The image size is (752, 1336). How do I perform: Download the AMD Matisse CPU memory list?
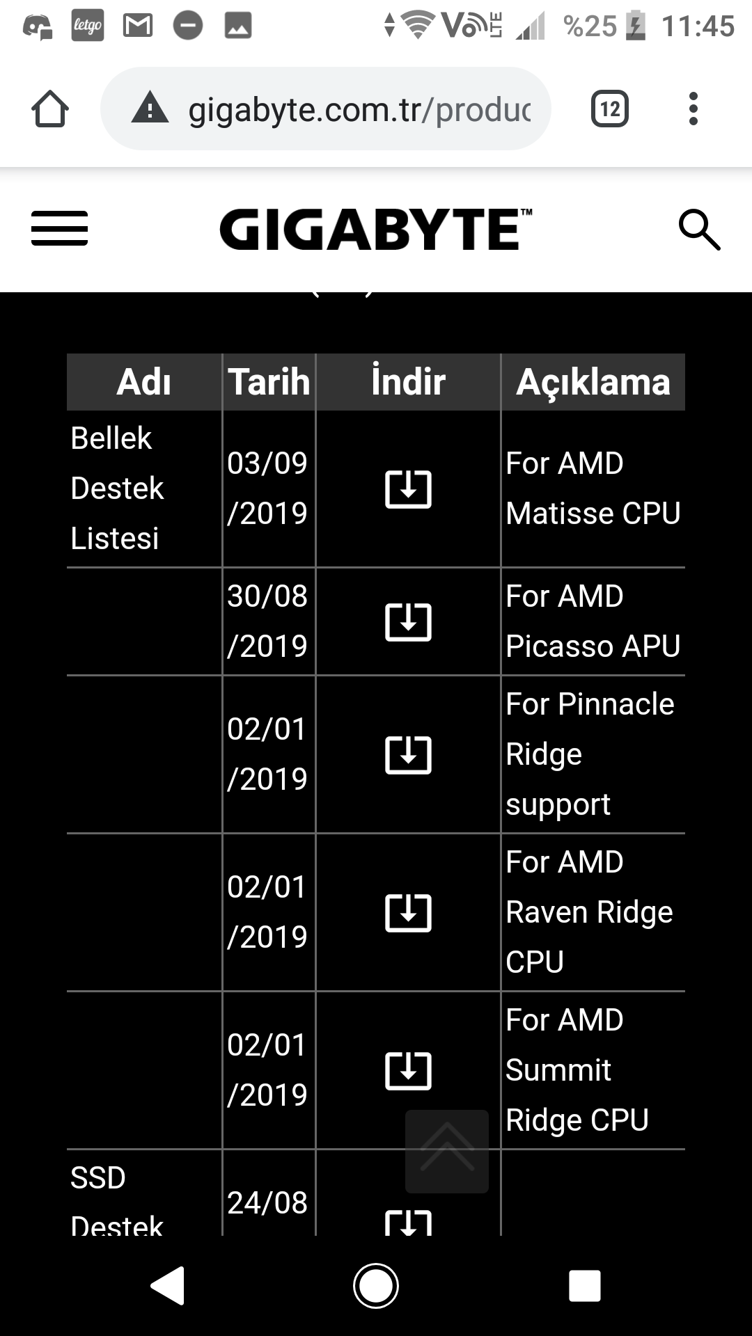[x=408, y=488]
